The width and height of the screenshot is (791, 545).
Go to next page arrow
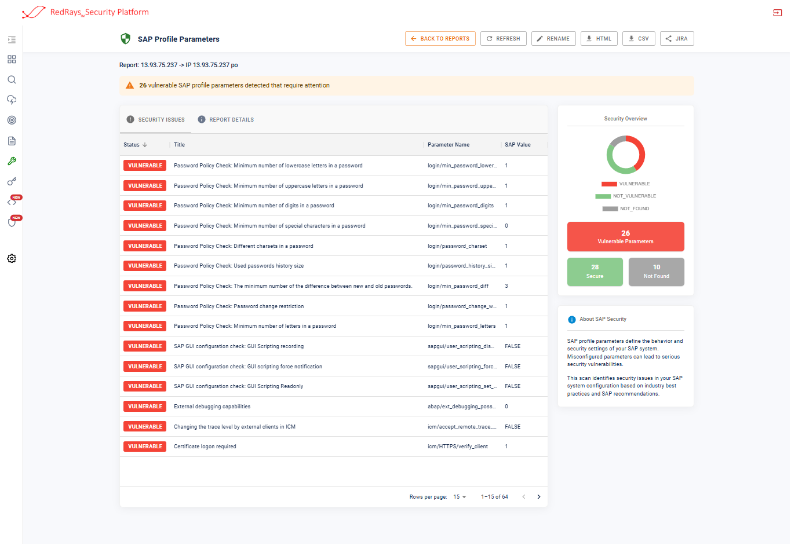pos(539,497)
